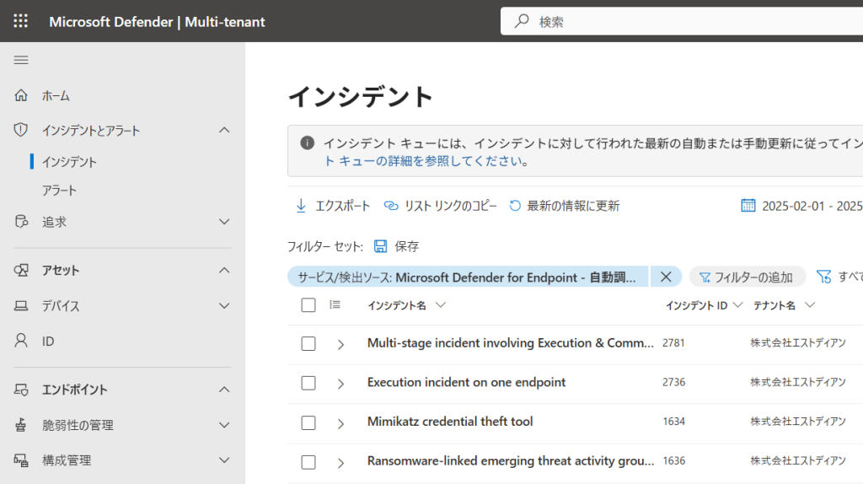The height and width of the screenshot is (484, 863).
Task: Open テナント名 column sort dropdown
Action: [x=809, y=305]
